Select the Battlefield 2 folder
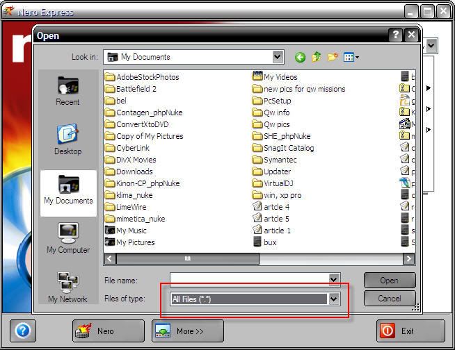Viewport: 455px width, 350px height. pos(131,89)
